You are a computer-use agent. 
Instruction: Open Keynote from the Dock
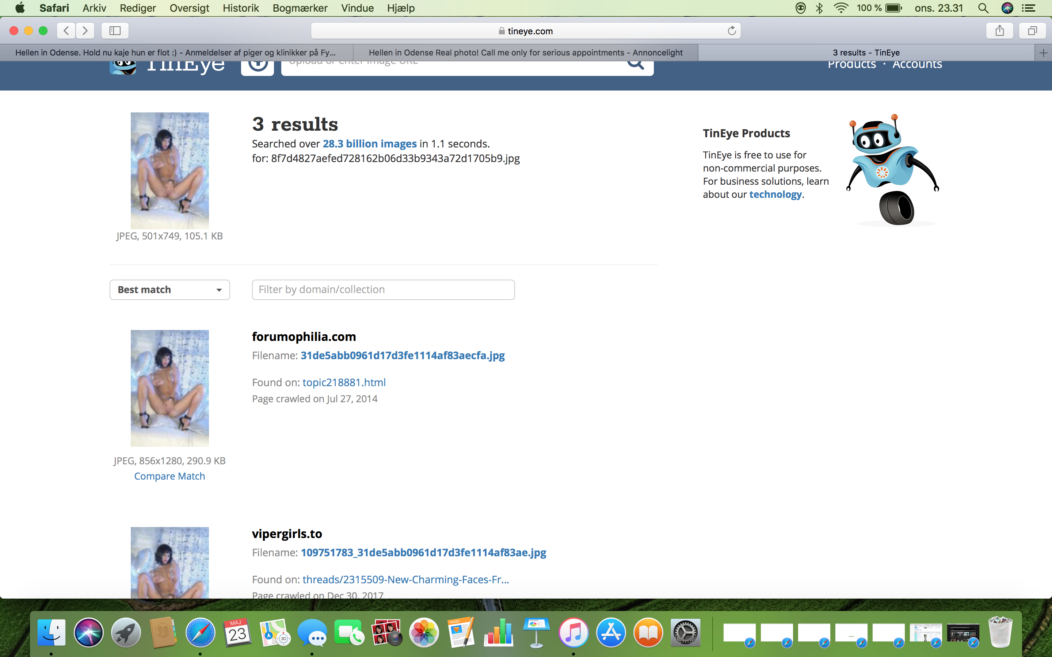tap(536, 633)
